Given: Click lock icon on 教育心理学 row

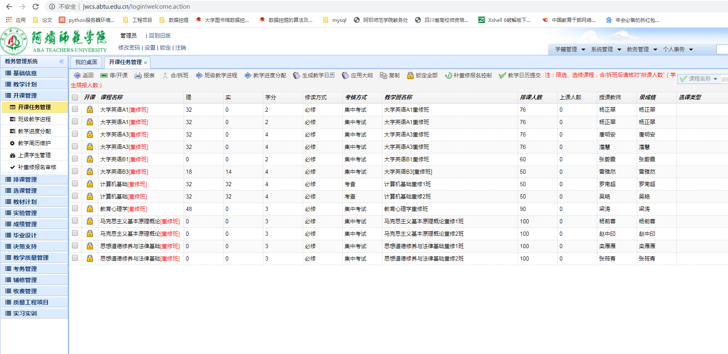Looking at the screenshot, I should (x=90, y=209).
